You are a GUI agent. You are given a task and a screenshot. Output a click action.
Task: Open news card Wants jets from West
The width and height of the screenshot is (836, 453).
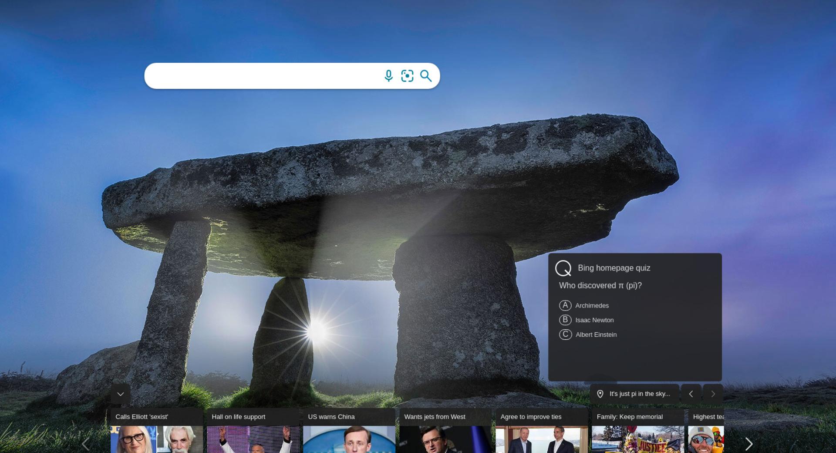click(445, 430)
